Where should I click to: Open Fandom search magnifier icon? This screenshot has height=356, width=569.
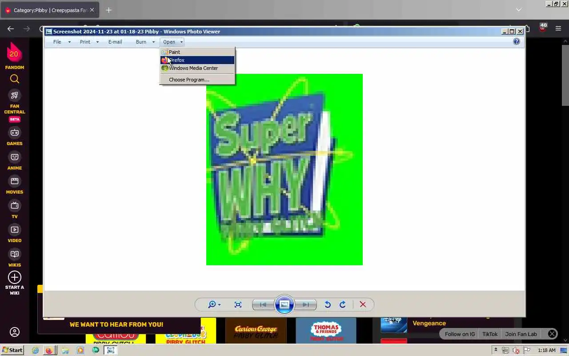pos(15,79)
